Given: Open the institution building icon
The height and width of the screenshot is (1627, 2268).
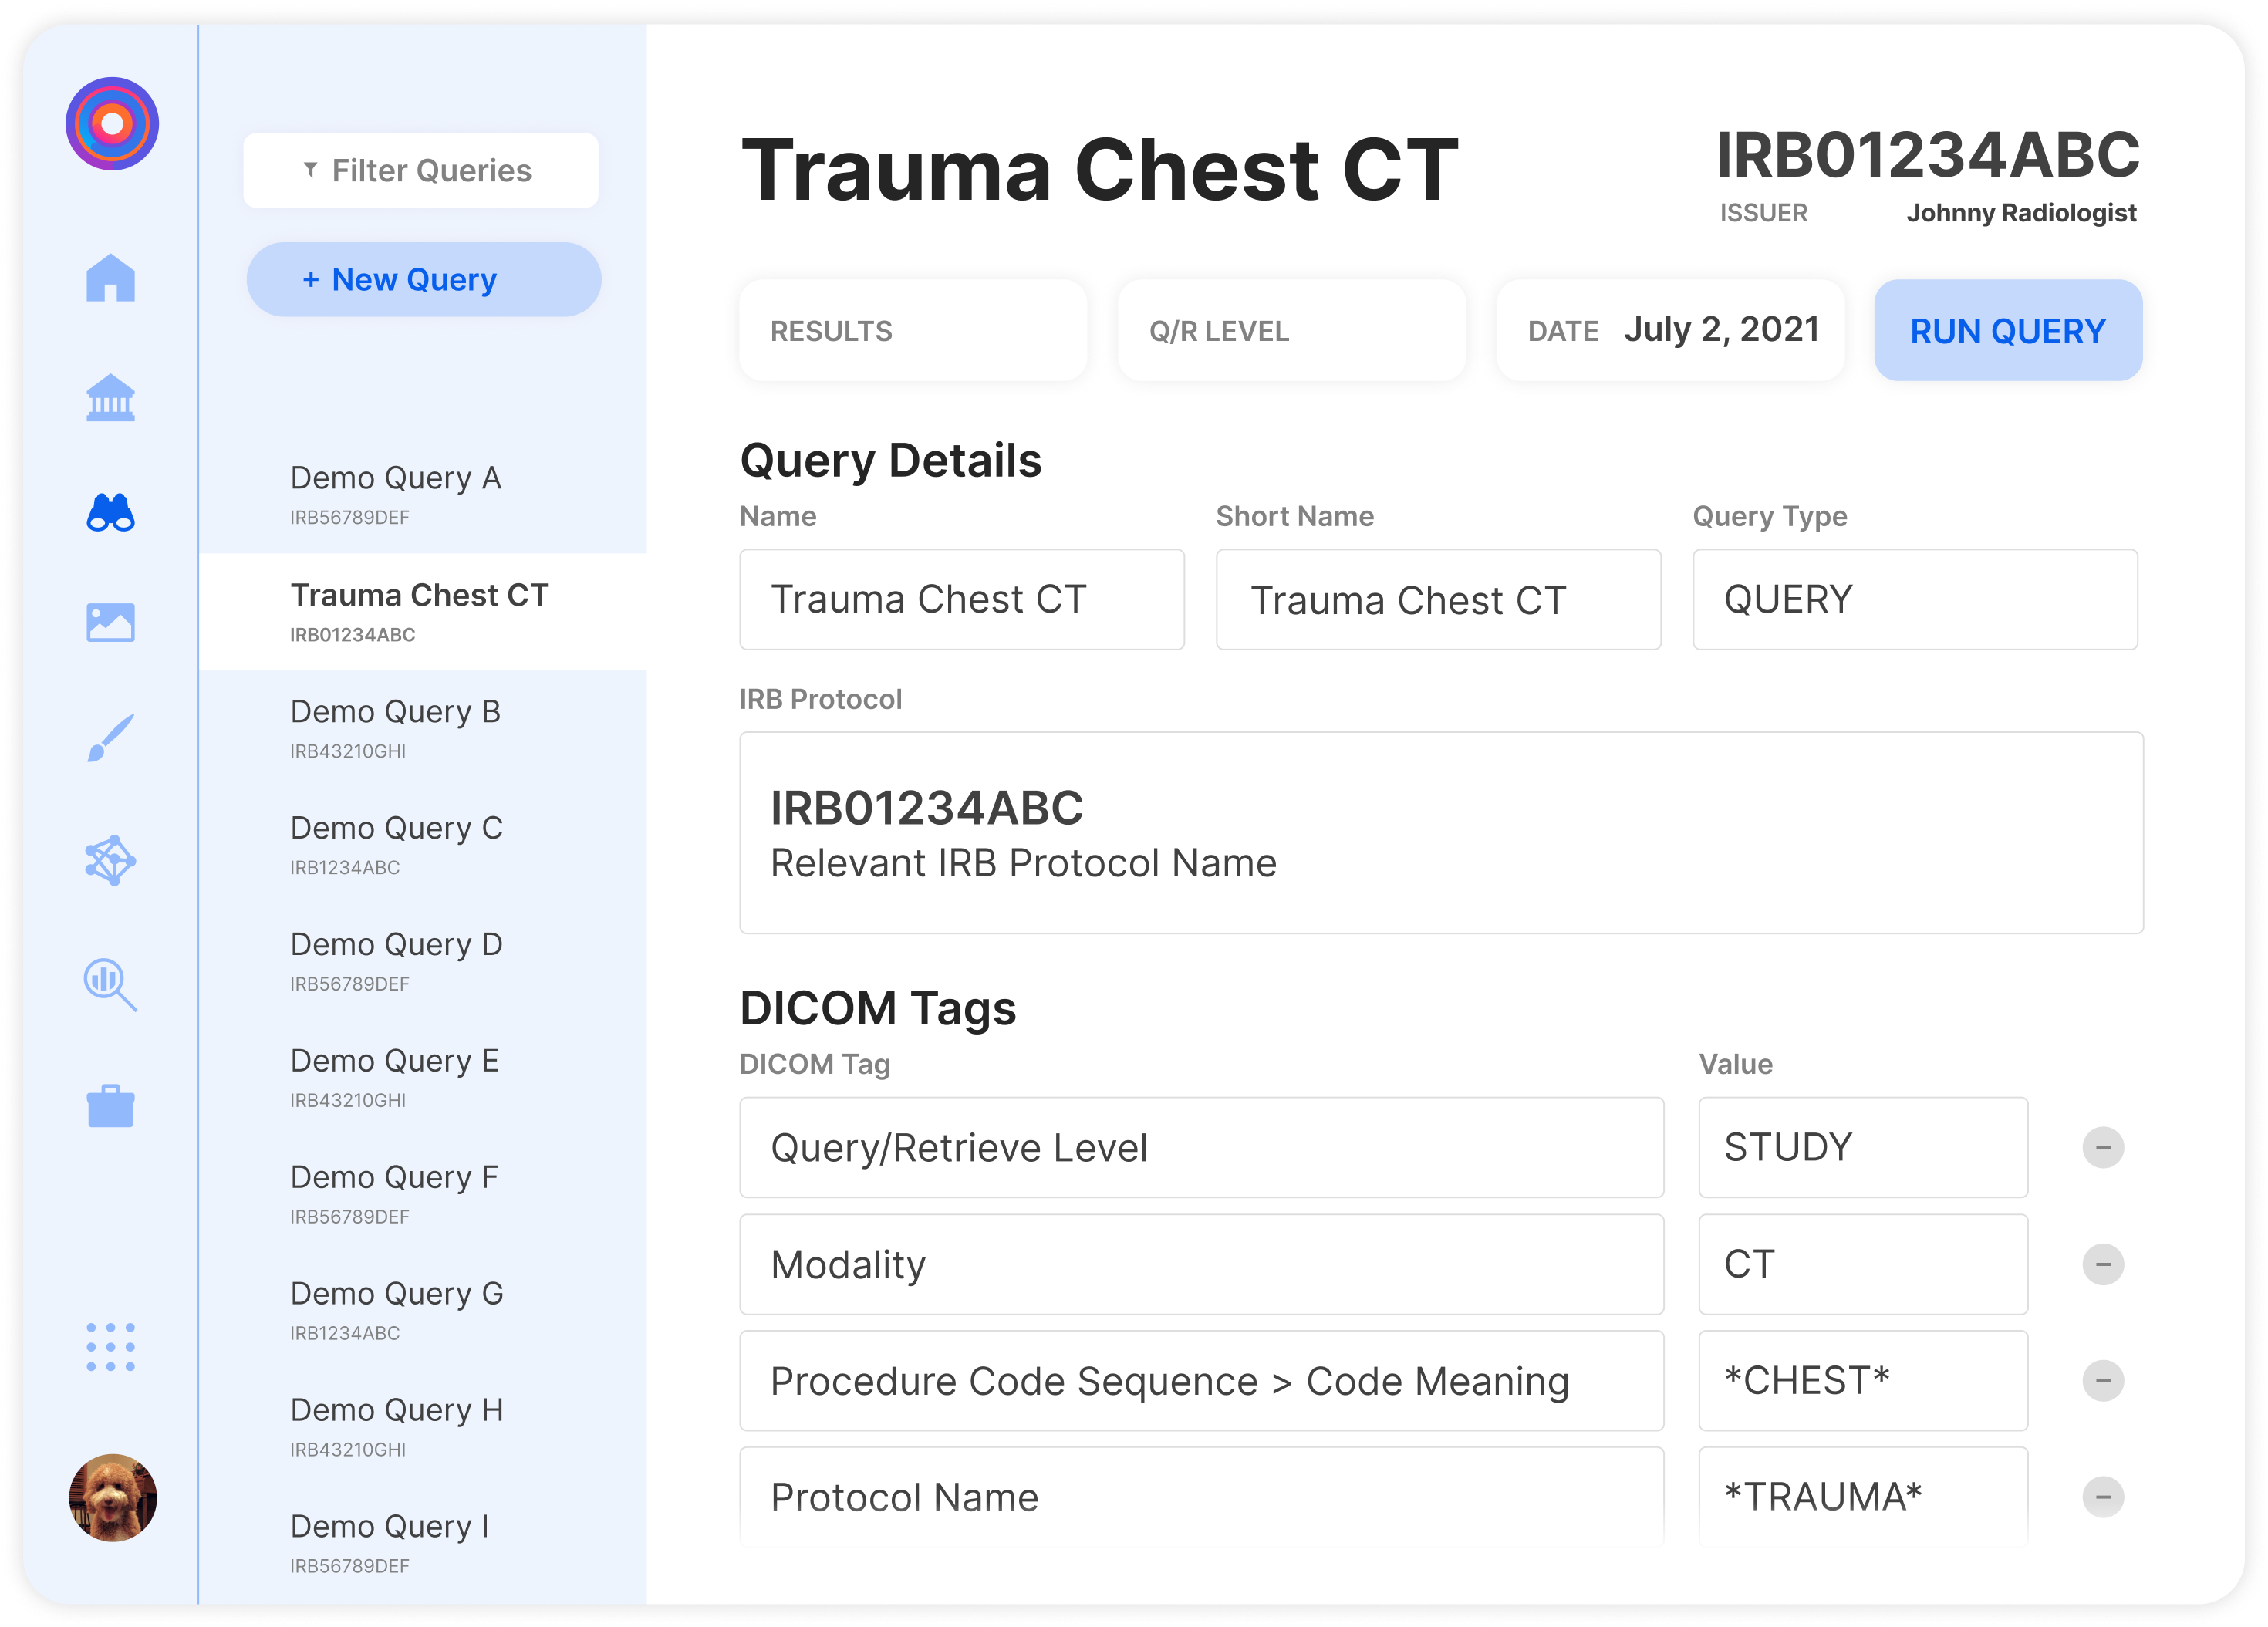Looking at the screenshot, I should tap(111, 398).
